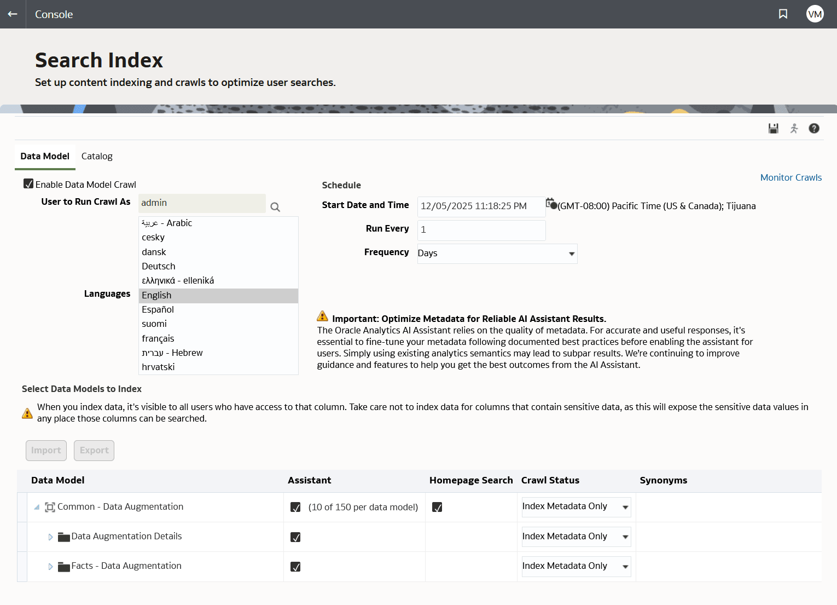The width and height of the screenshot is (837, 605).
Task: Select Arabic in the Languages list
Action: click(218, 223)
